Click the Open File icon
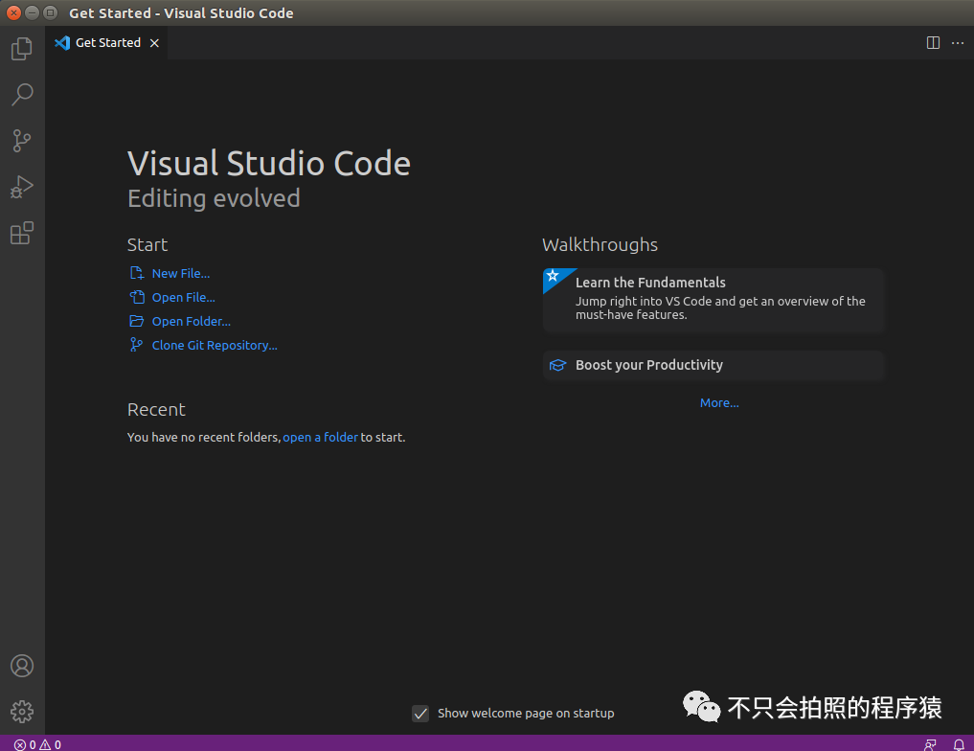The height and width of the screenshot is (751, 974). (137, 297)
